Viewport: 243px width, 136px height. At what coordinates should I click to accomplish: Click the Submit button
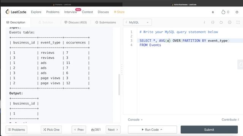click(x=209, y=130)
